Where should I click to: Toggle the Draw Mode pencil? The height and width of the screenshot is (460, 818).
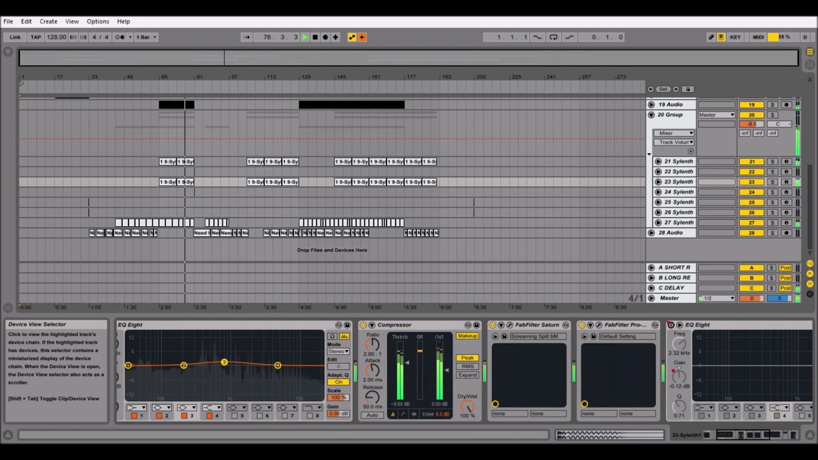click(x=711, y=37)
